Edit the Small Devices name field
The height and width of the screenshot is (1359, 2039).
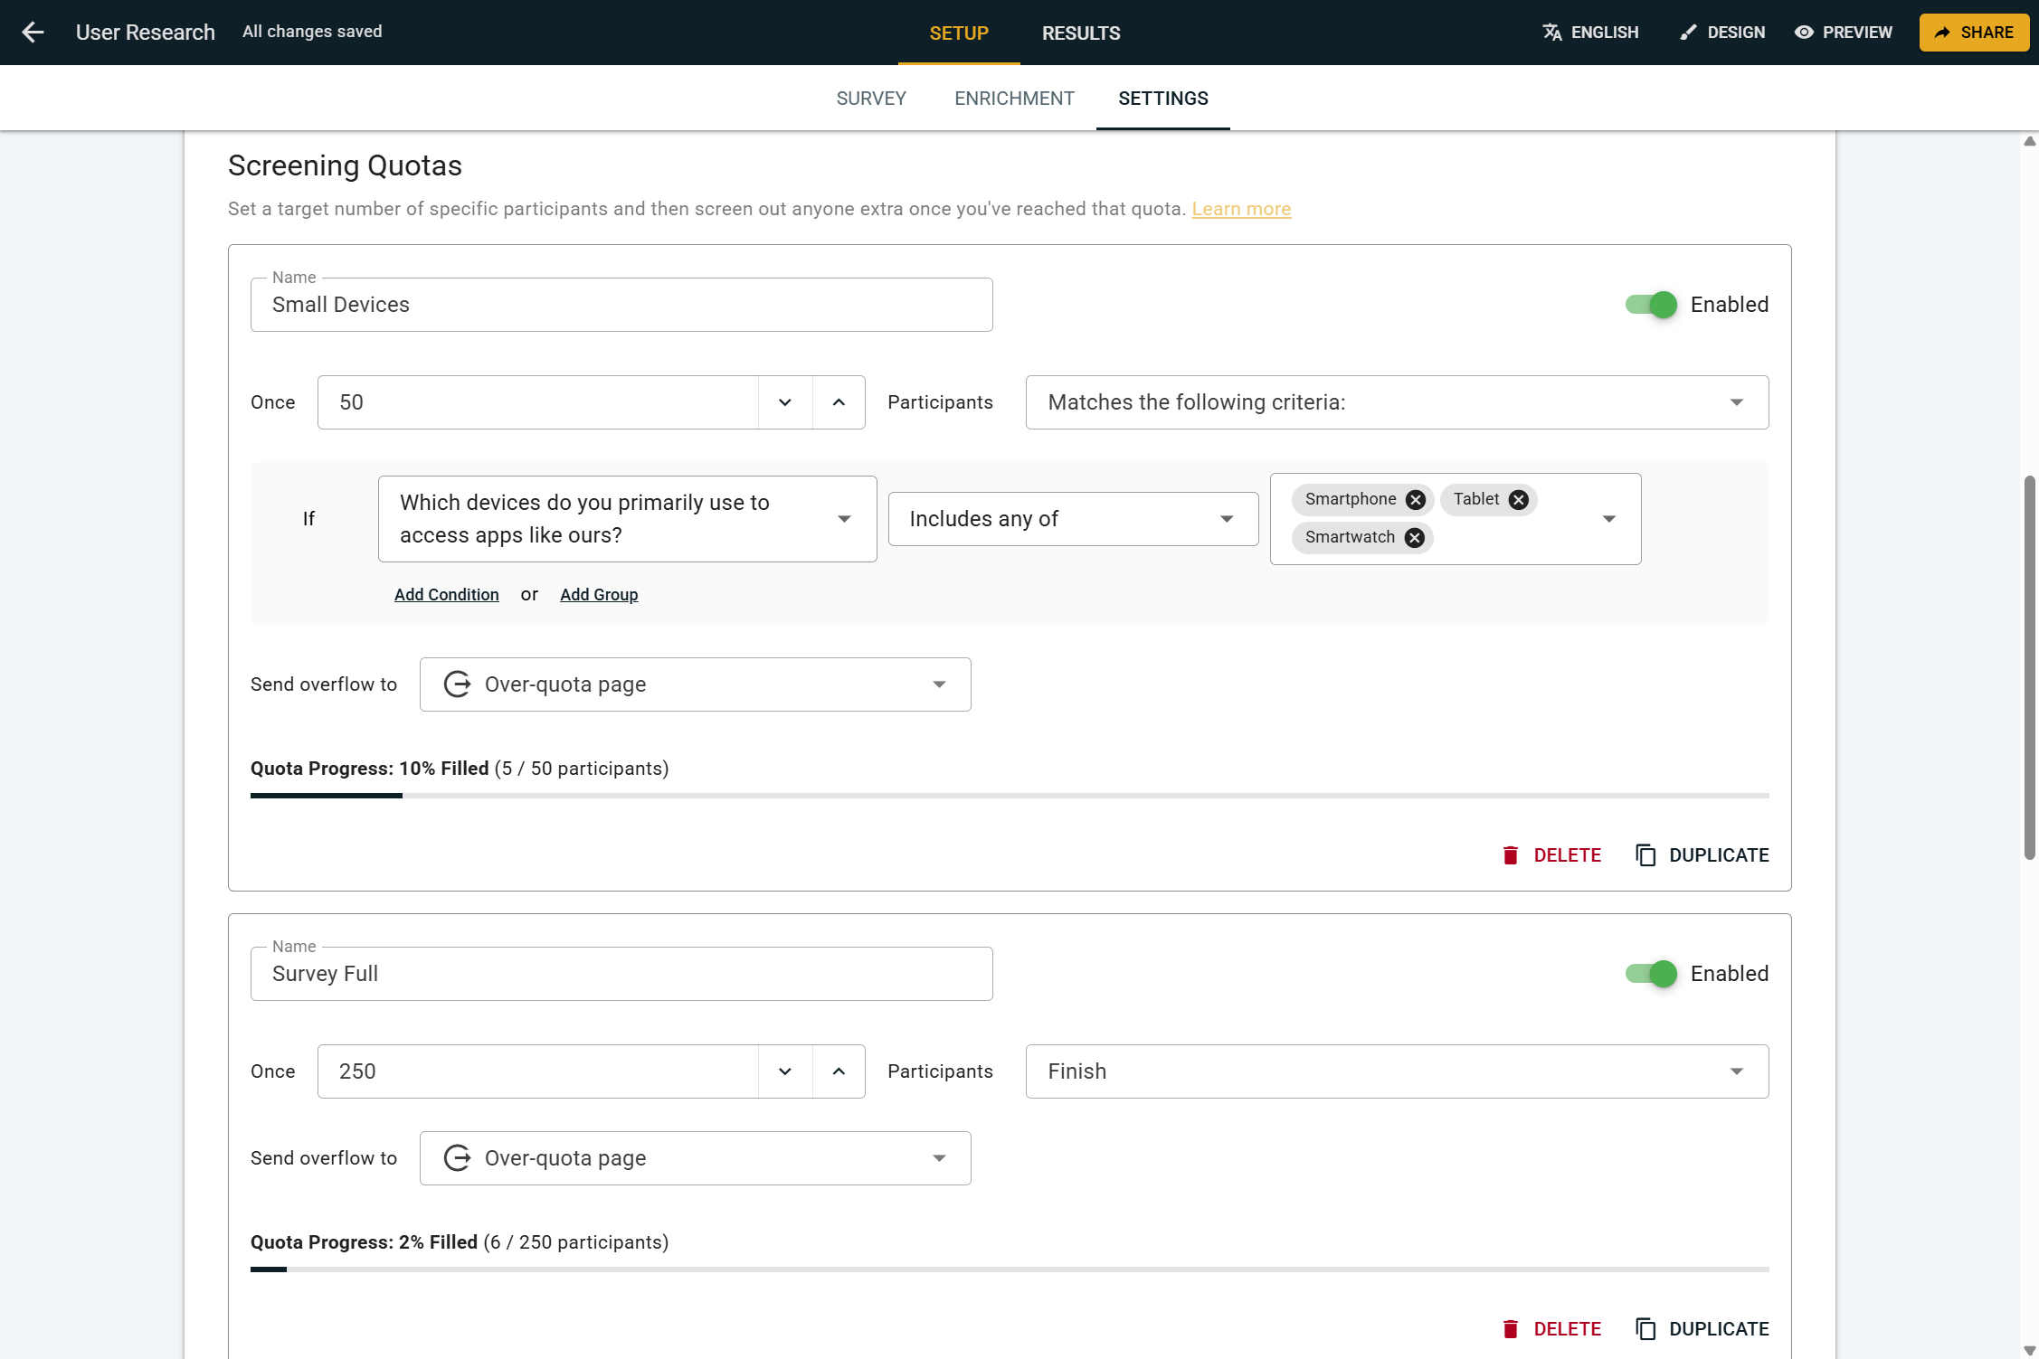pos(621,305)
